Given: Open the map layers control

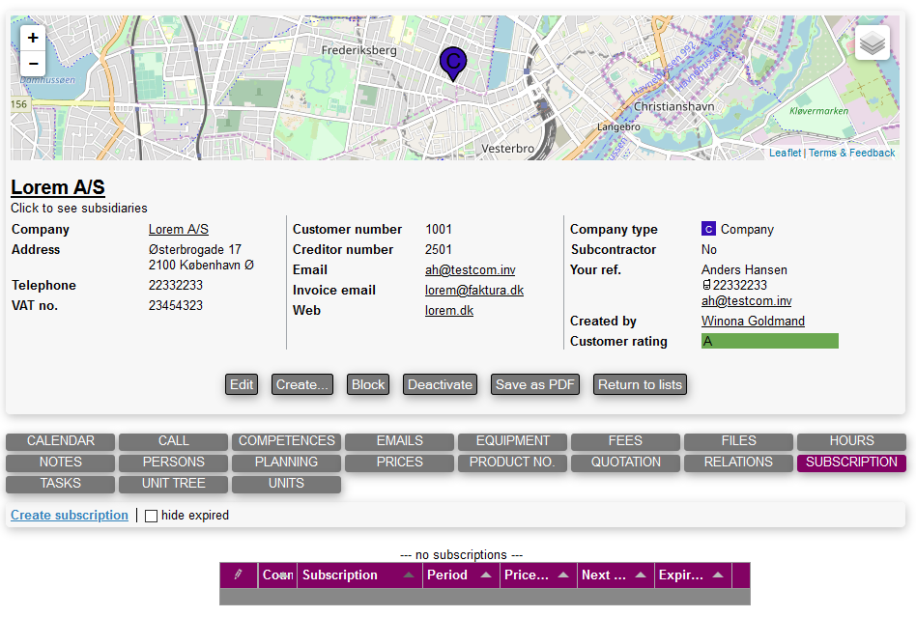Looking at the screenshot, I should point(872,43).
